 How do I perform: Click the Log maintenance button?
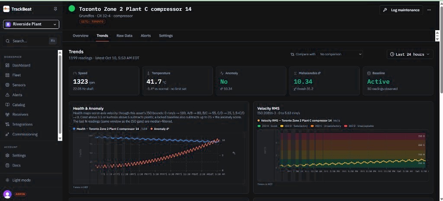click(401, 10)
